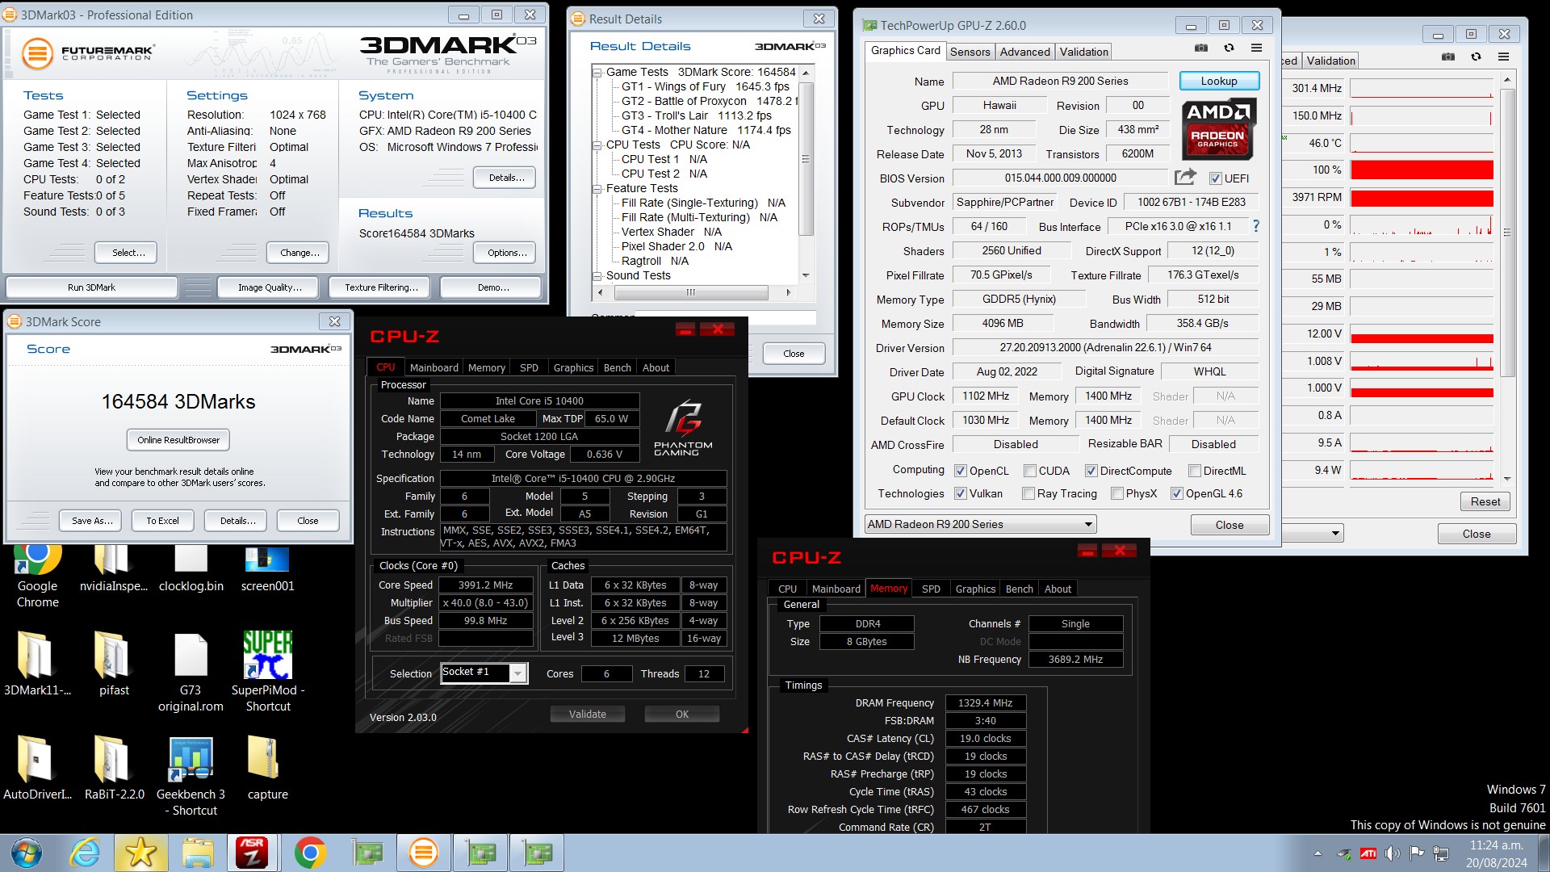Viewport: 1550px width, 872px height.
Task: Click Online ResultBrowser button
Action: (178, 440)
